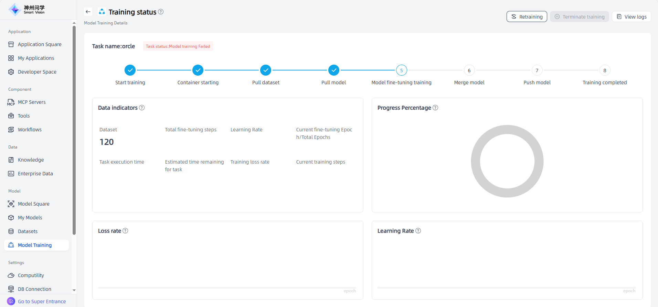This screenshot has height=307, width=658.
Task: Click the Retraining button
Action: (x=527, y=17)
